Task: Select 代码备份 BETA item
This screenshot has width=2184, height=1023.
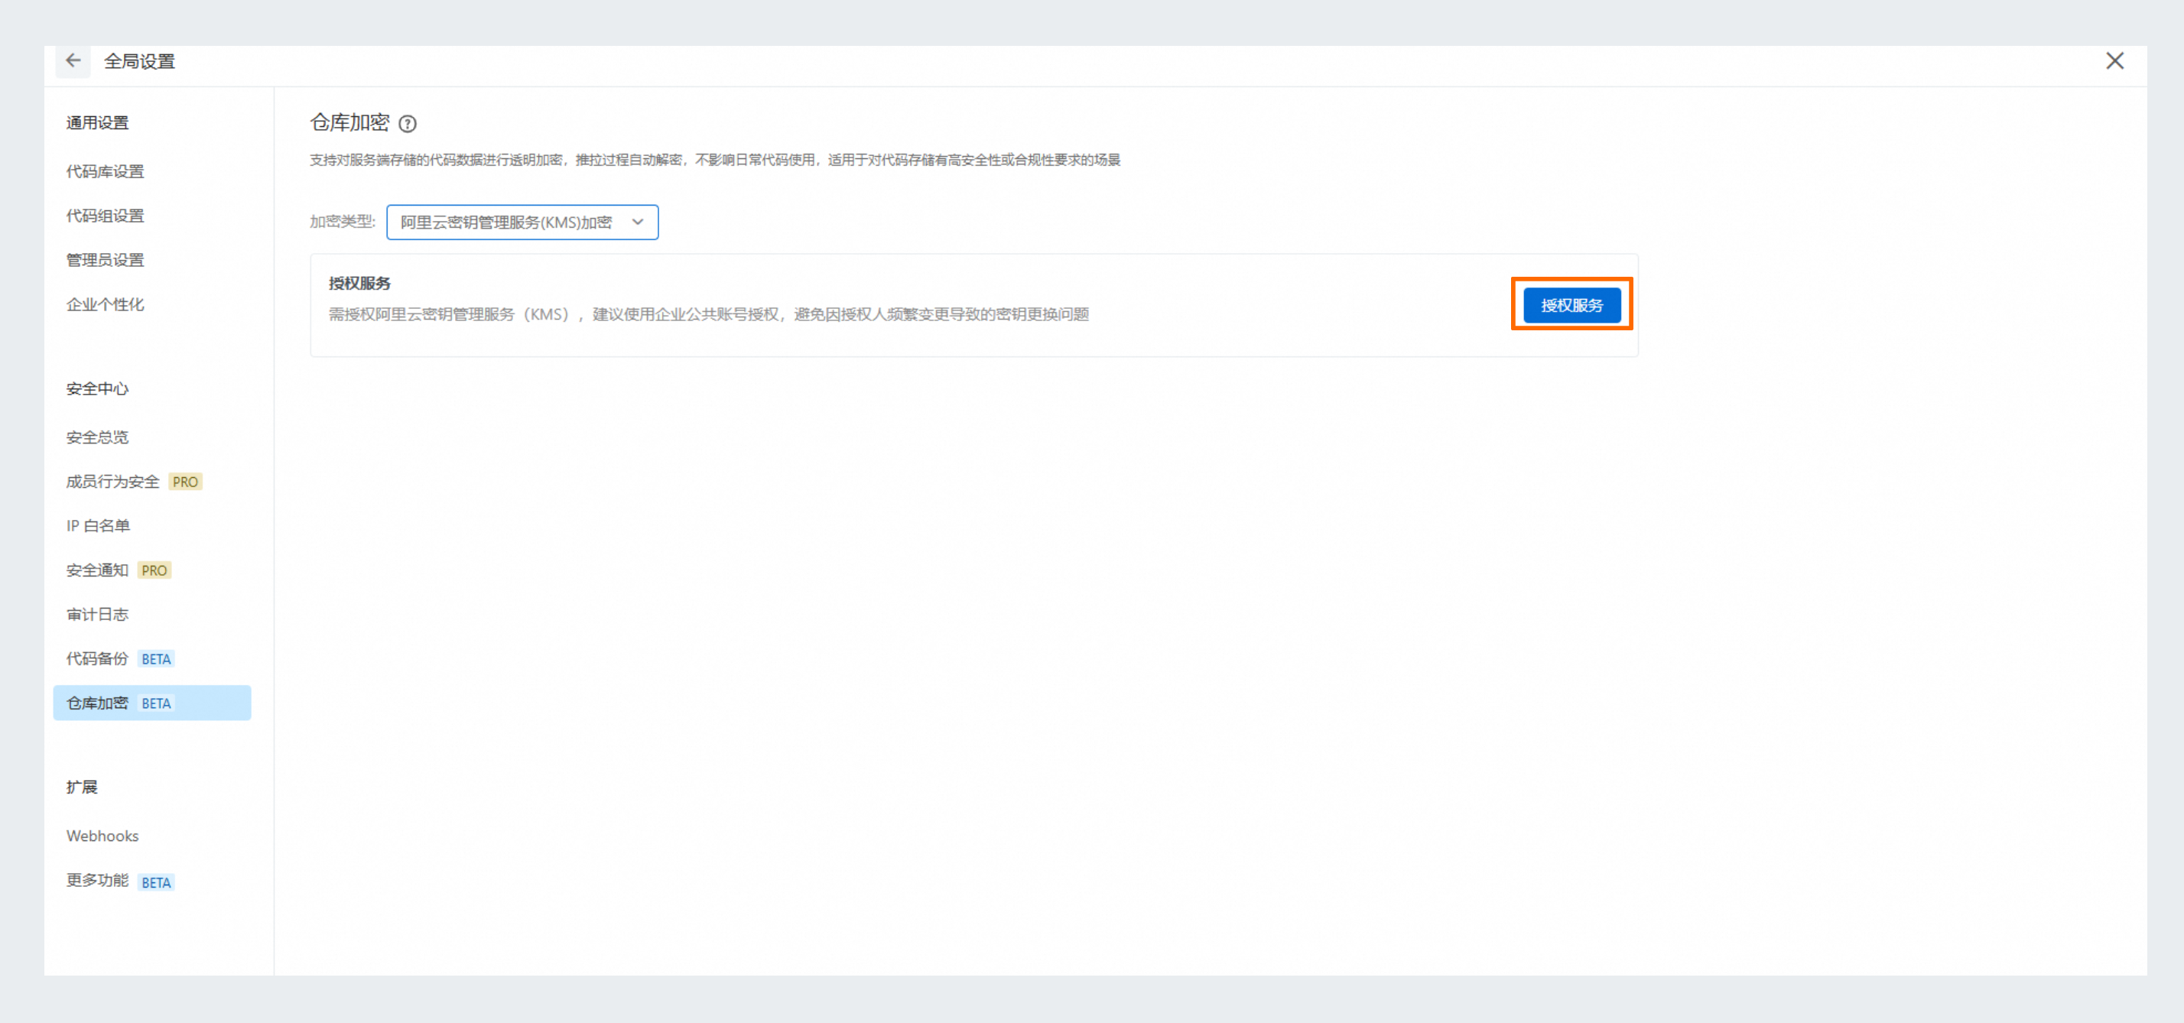Action: 120,658
